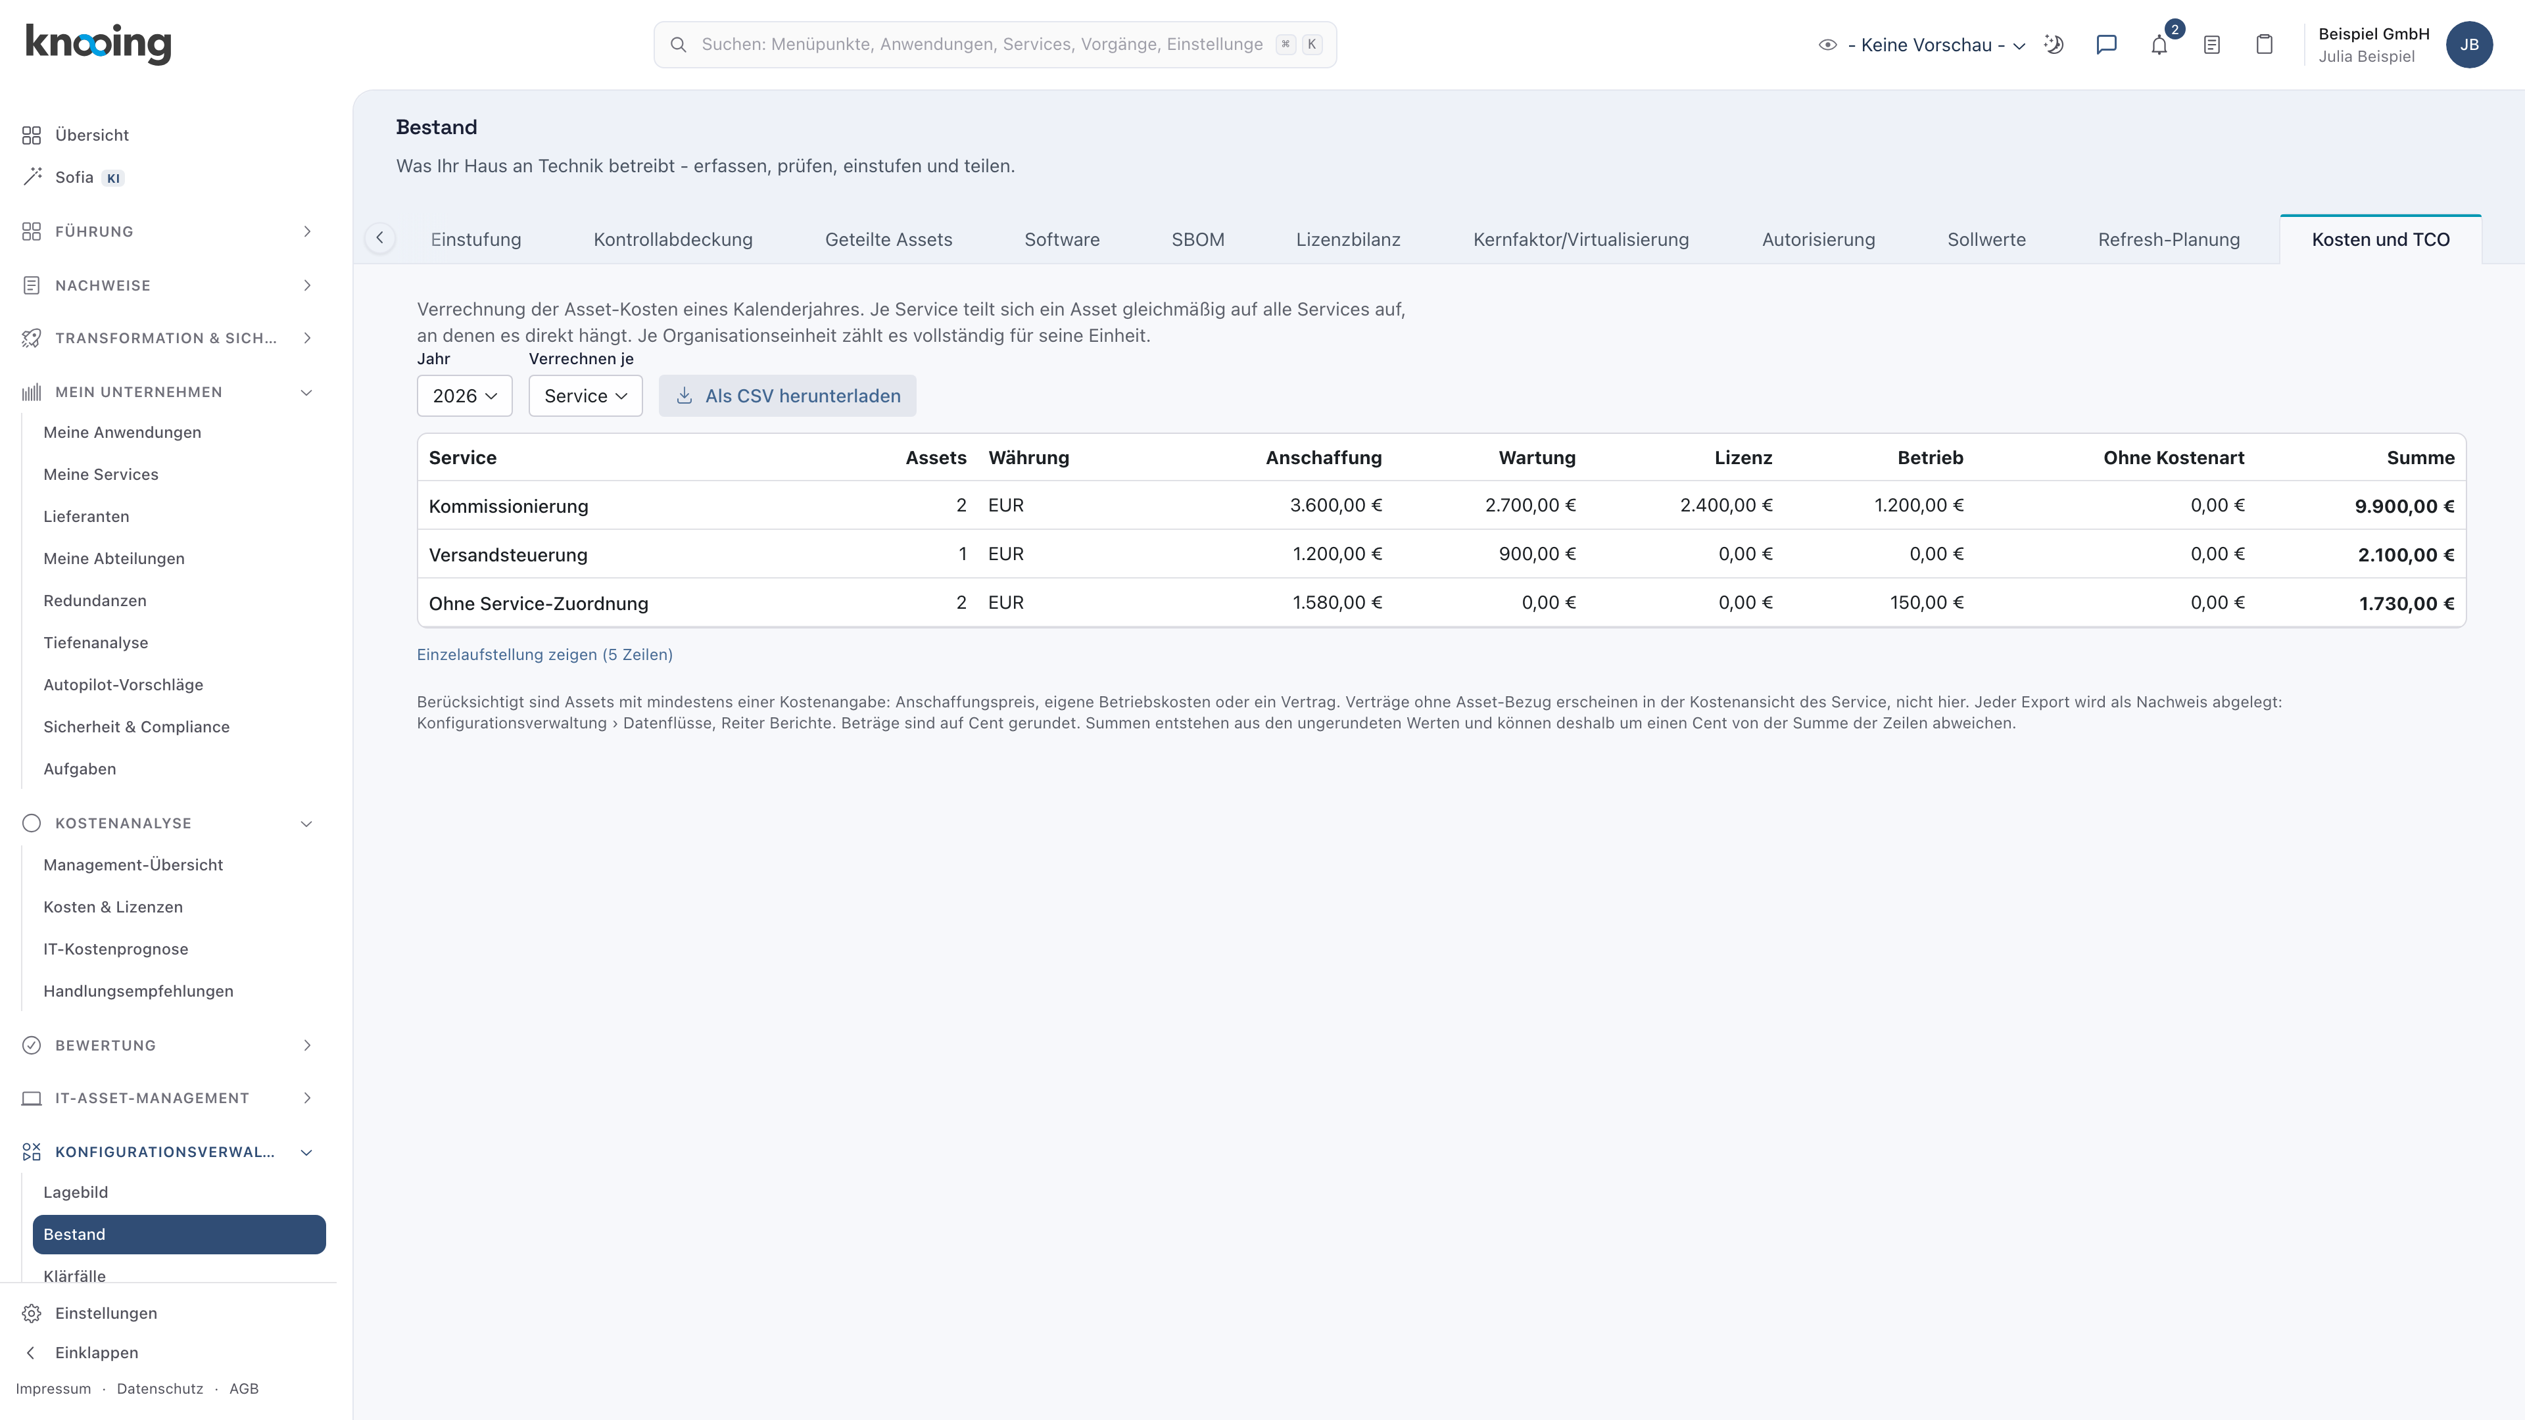Open Lagebild in sidebar
Viewport: 2525px width, 1420px height.
(x=76, y=1193)
